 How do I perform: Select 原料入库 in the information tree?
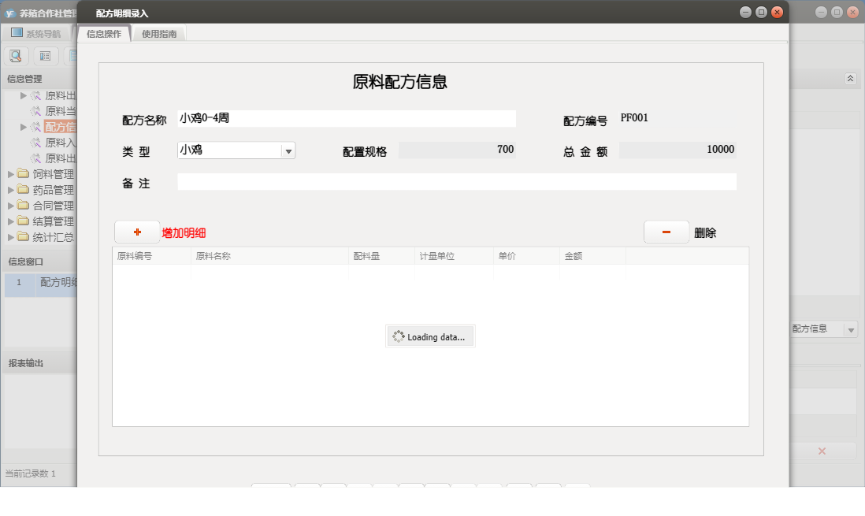click(x=60, y=143)
